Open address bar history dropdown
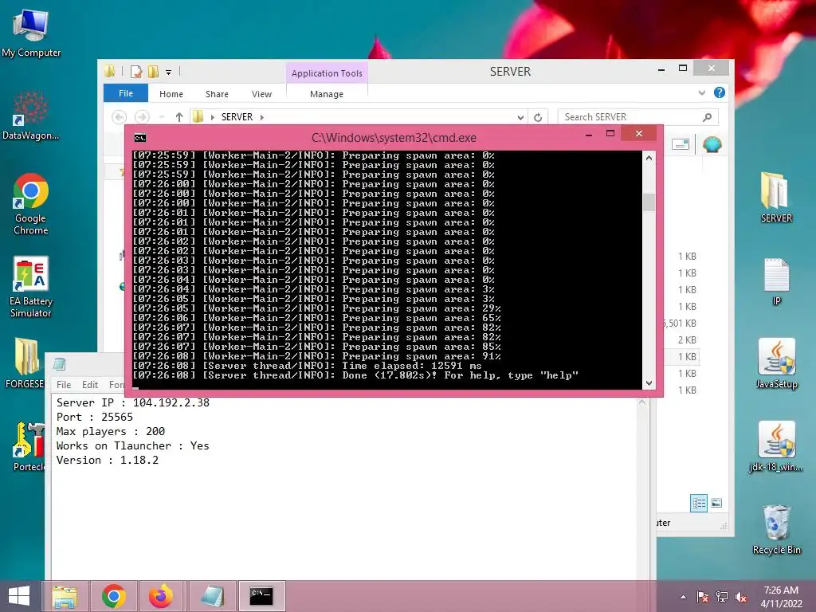Viewport: 816px width, 612px height. (x=520, y=118)
